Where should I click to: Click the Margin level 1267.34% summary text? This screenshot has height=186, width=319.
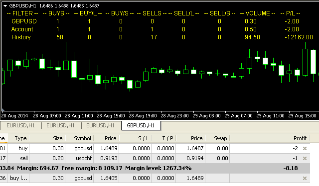[159, 168]
